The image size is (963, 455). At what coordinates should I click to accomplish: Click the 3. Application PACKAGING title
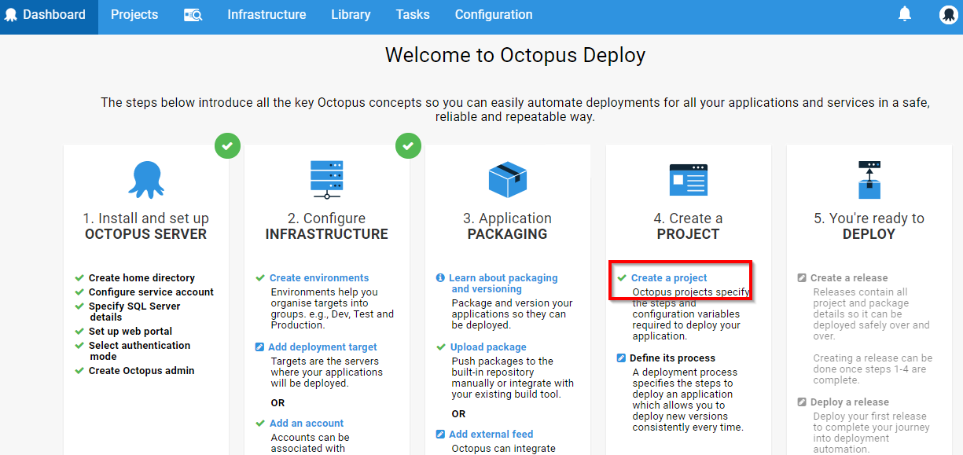point(508,226)
